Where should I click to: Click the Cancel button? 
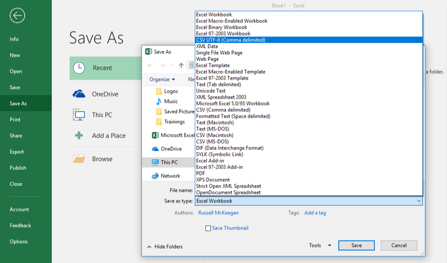(x=399, y=245)
